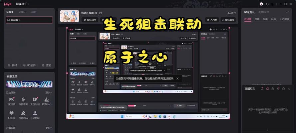Select the 日榜 ranking tab
This screenshot has width=296, height=133.
(257, 19)
